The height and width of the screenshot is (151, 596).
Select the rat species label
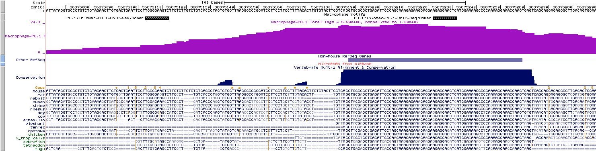point(41,95)
